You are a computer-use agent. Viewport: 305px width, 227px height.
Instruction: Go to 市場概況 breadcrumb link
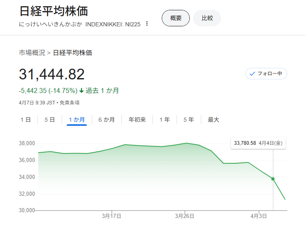32,53
